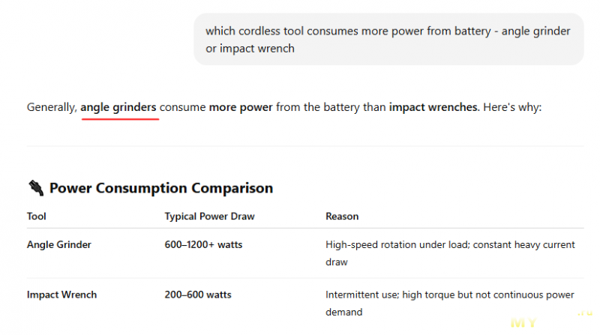600x335 pixels.
Task: Click 'or impact wrench' in the question bubble
Action: point(250,49)
